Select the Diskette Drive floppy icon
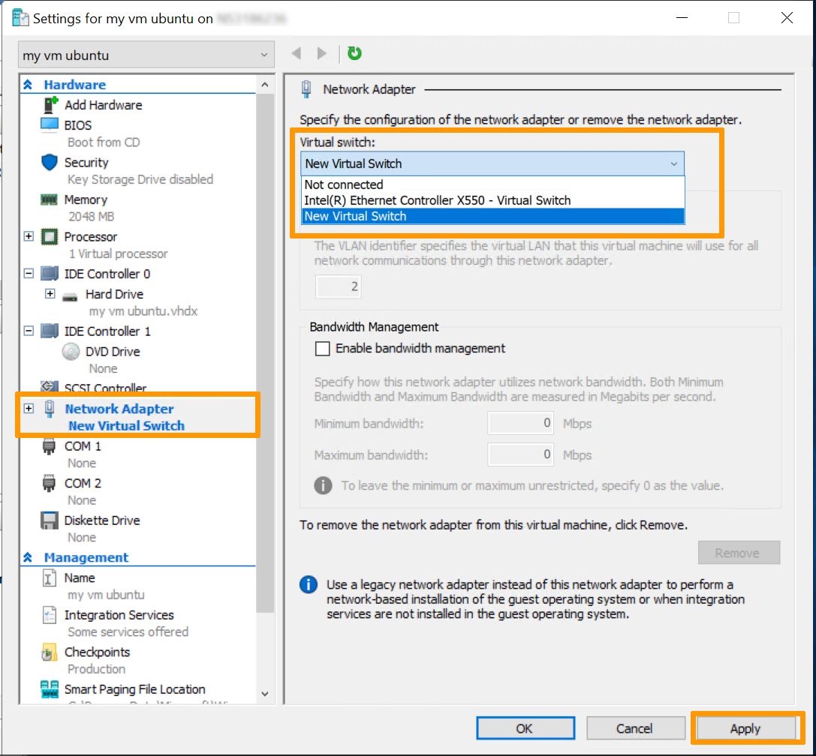 point(50,520)
